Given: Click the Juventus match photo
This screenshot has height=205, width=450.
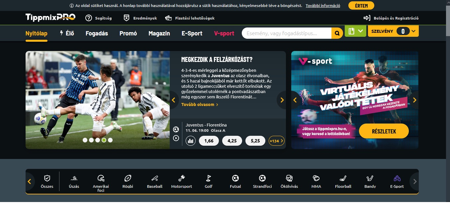Looking at the screenshot, I should point(98,100).
